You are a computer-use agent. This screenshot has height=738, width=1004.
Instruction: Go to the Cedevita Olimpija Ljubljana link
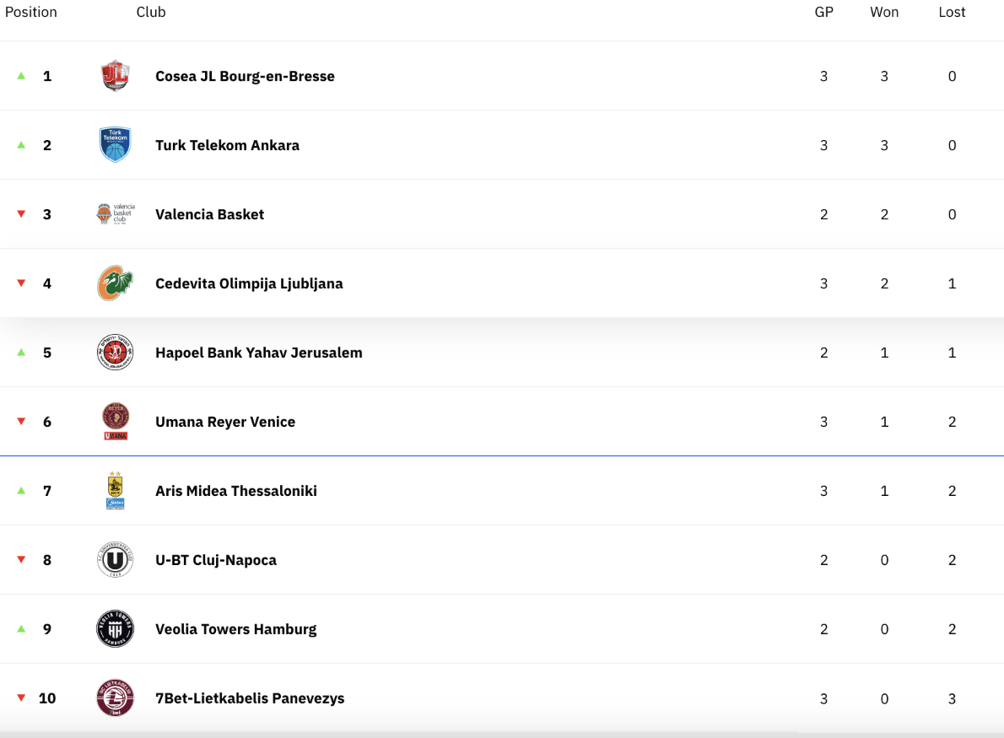[249, 283]
